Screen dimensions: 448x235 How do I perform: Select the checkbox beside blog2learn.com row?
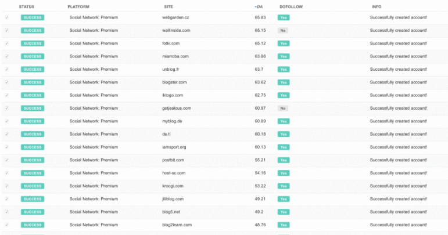(x=7, y=225)
